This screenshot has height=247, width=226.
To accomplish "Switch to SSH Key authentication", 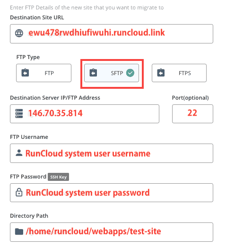I will [58, 177].
